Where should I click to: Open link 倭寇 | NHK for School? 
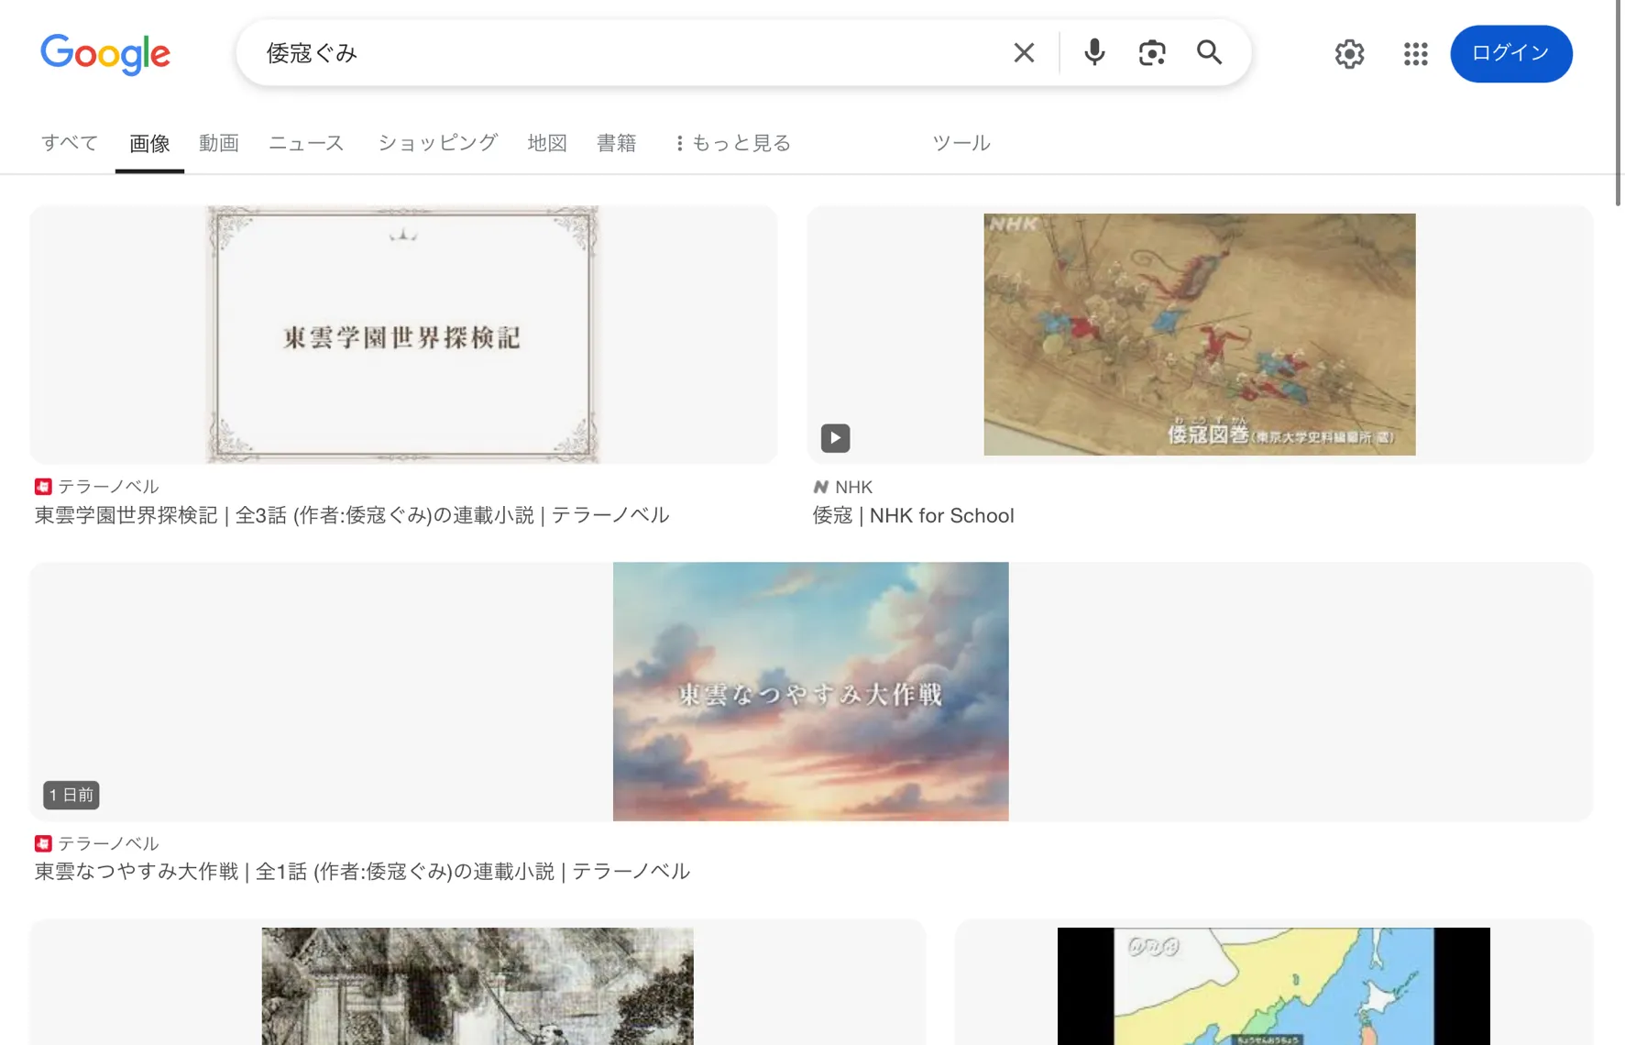coord(914,516)
